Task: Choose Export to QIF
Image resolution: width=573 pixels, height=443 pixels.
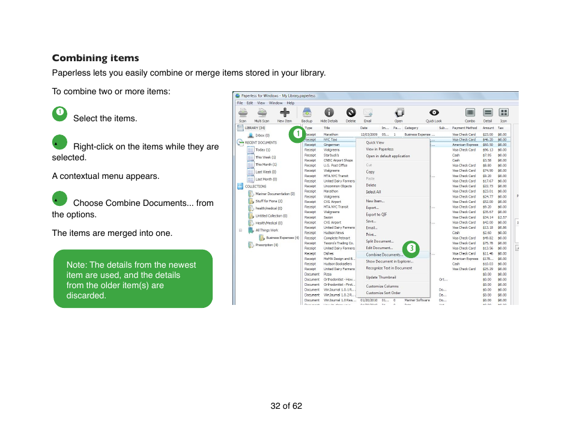Action: tap(376, 214)
